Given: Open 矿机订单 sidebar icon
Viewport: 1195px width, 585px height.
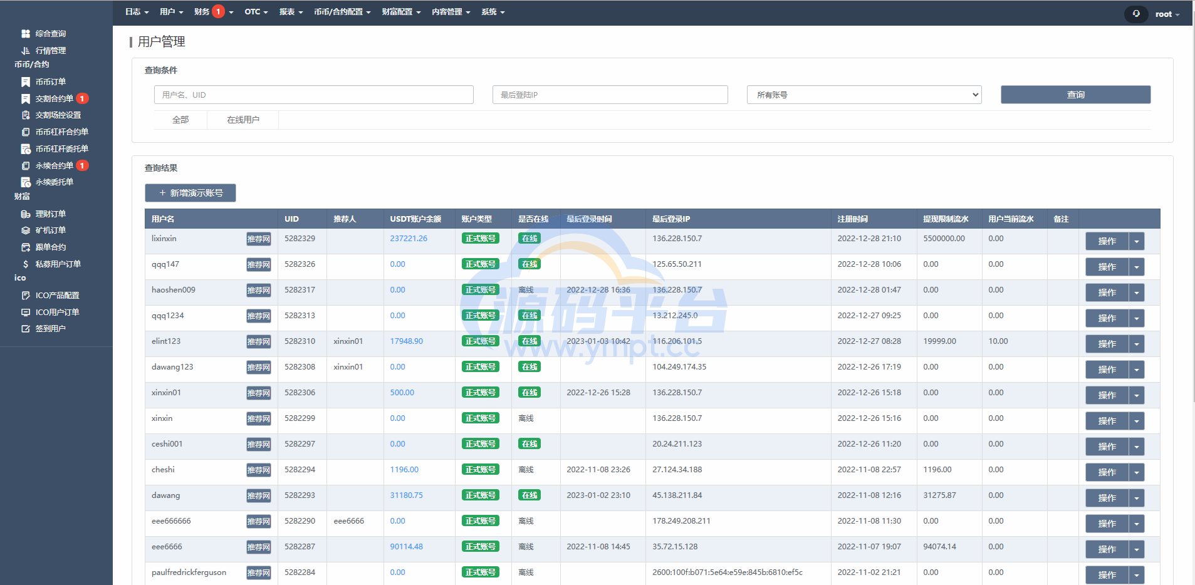Looking at the screenshot, I should [x=26, y=230].
